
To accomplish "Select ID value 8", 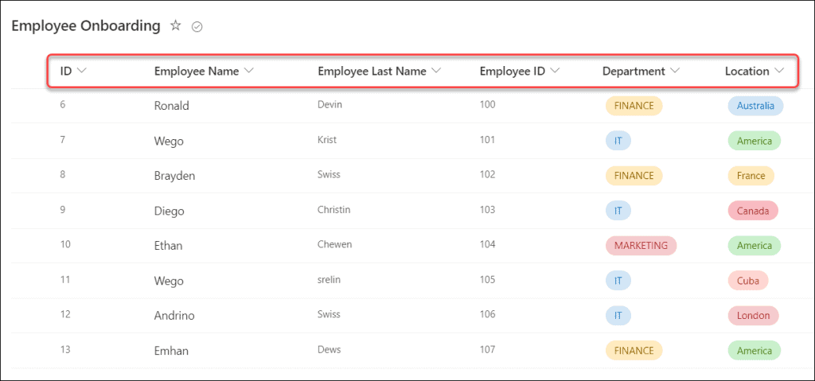I will point(63,174).
